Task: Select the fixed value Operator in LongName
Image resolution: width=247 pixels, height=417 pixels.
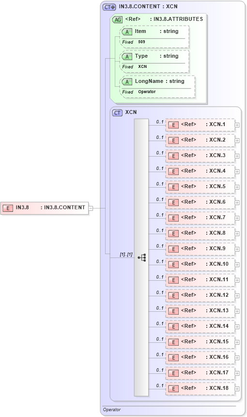Action: 147,92
